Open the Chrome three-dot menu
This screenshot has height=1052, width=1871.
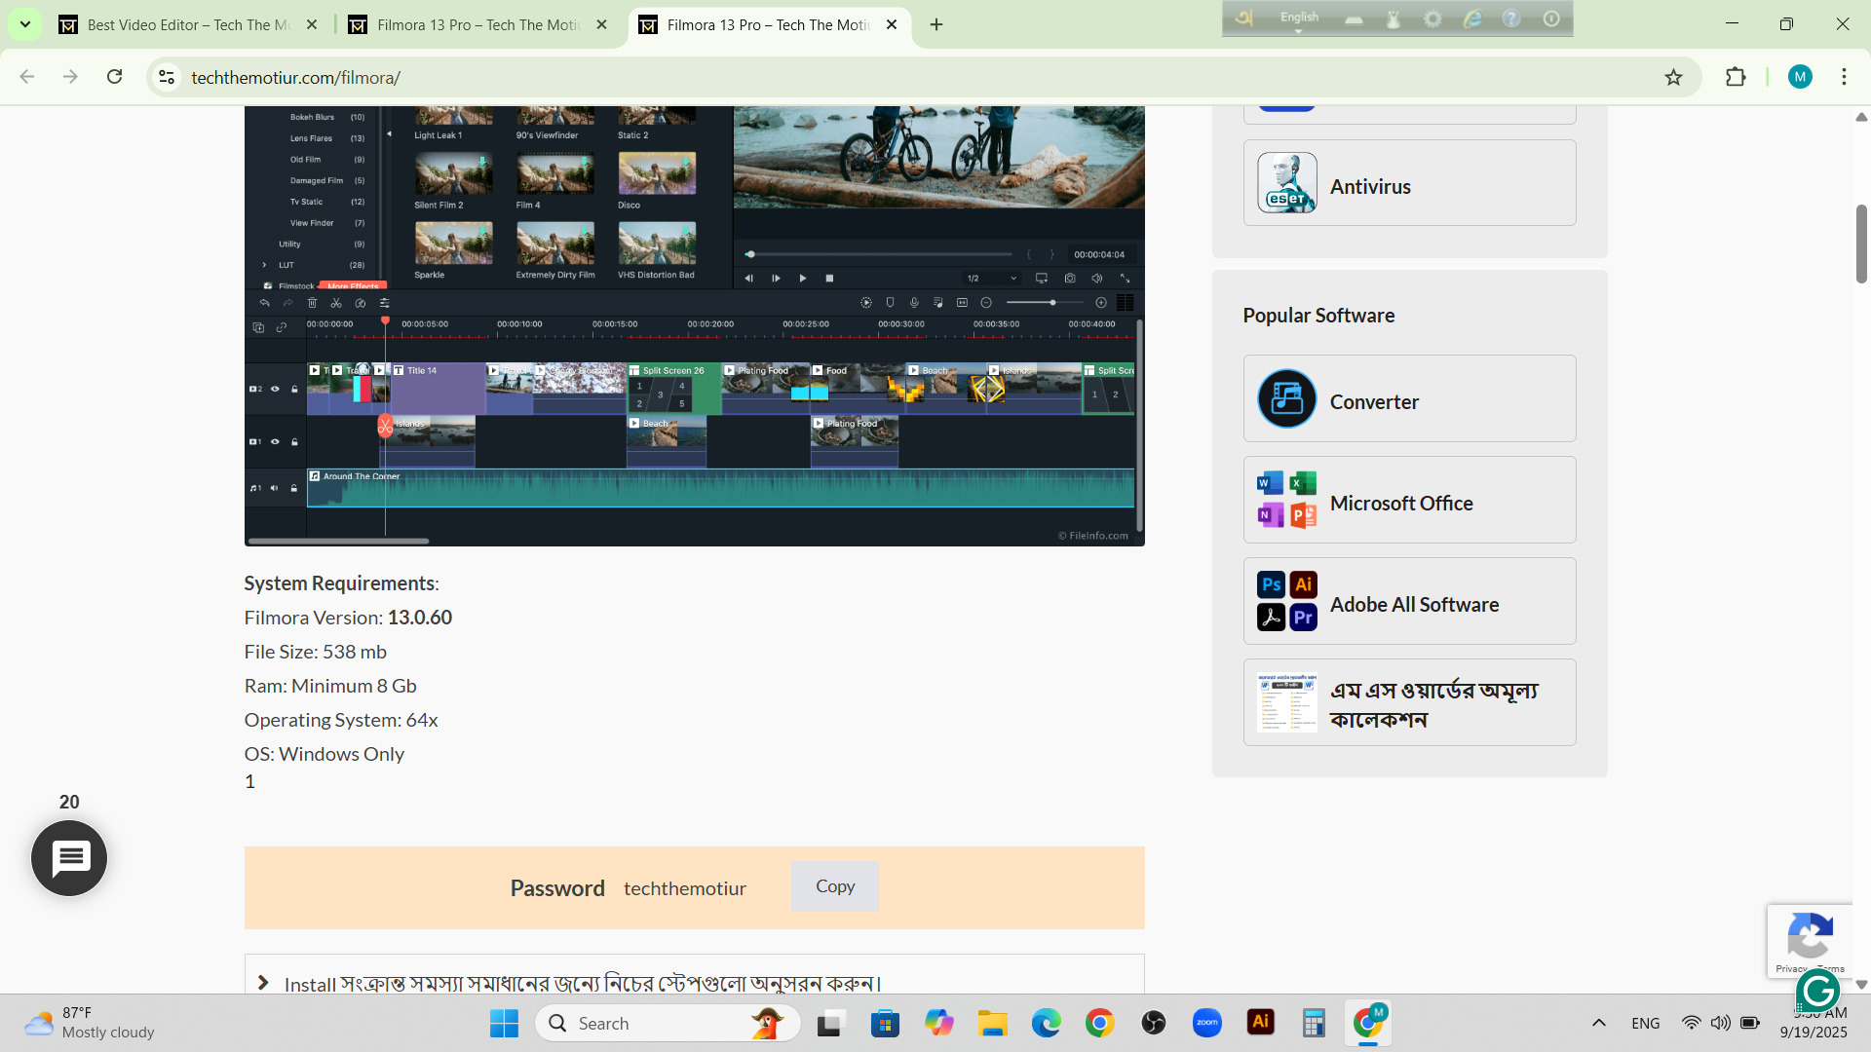point(1844,77)
